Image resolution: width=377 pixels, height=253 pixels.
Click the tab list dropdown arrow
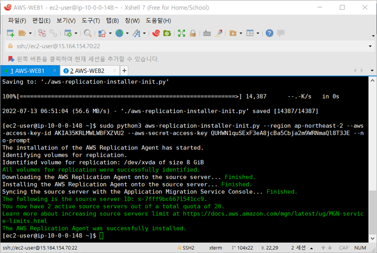(x=372, y=71)
